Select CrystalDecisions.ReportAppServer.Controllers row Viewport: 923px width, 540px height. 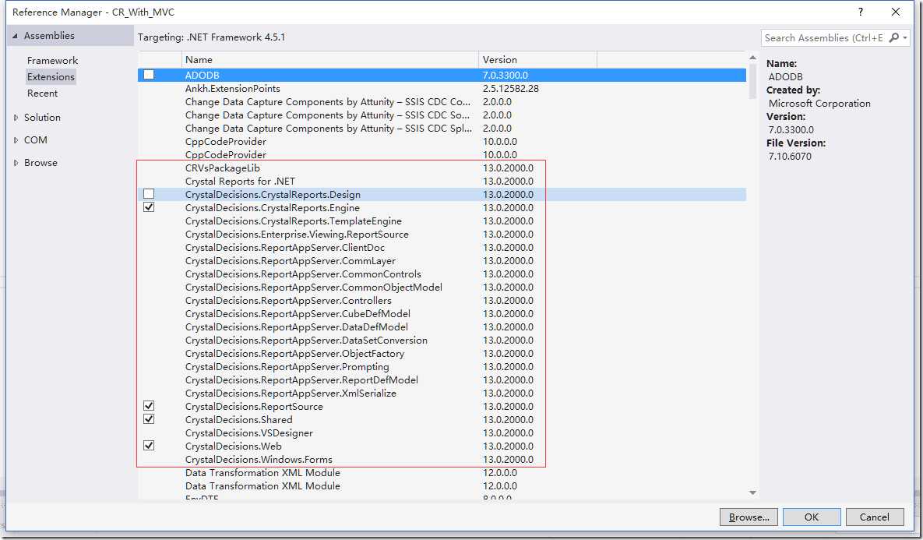[x=442, y=300]
